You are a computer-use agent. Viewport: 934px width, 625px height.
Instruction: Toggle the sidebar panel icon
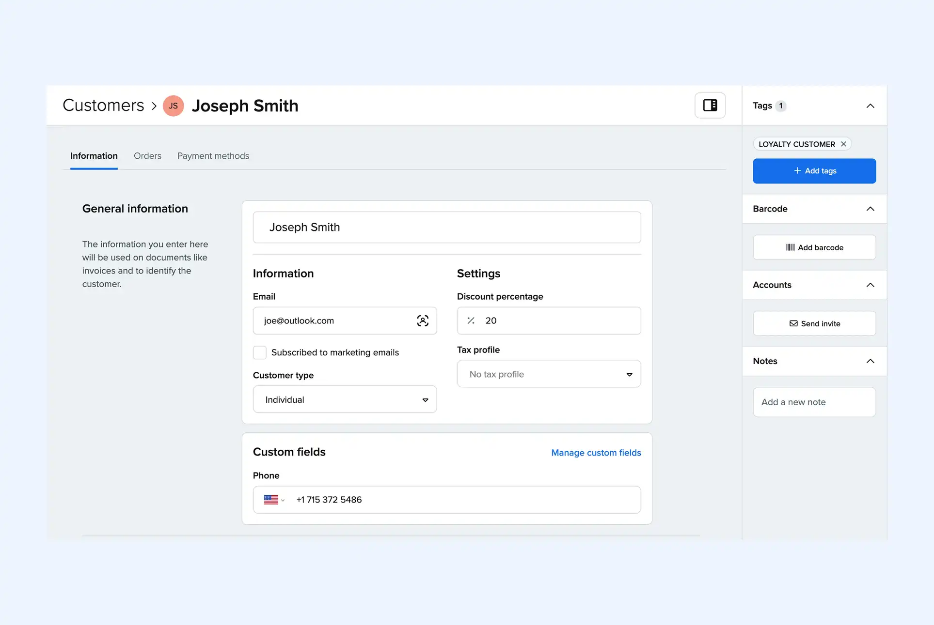[710, 105]
